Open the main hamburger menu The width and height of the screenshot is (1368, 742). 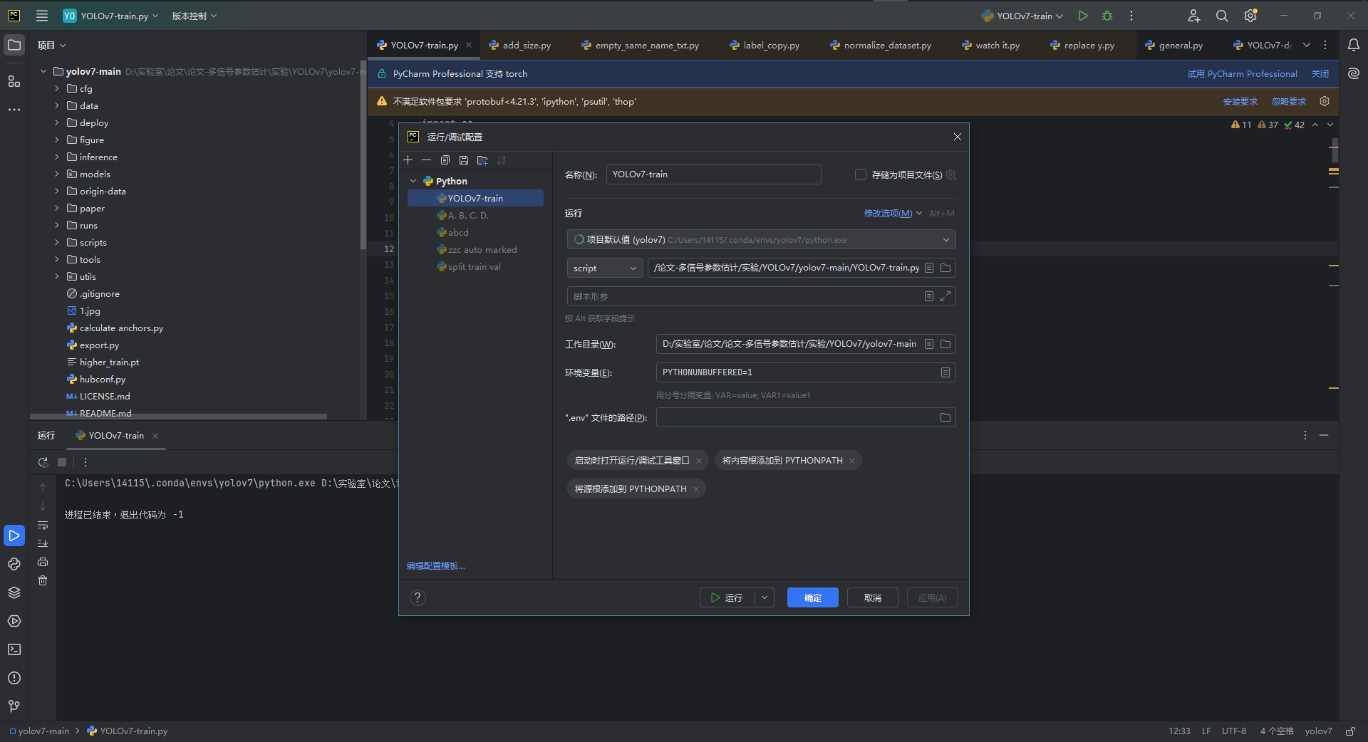tap(42, 16)
